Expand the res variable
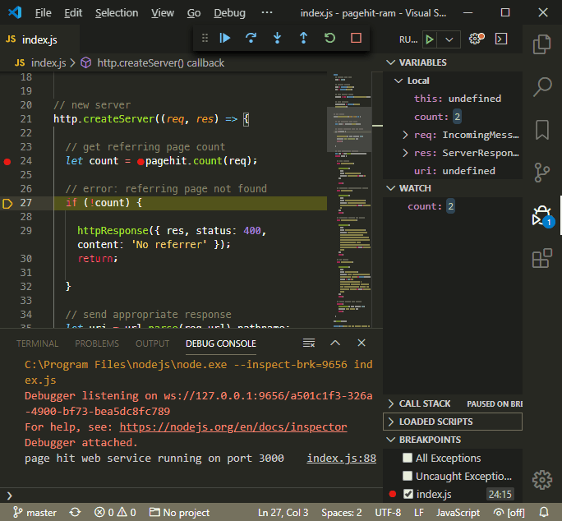This screenshot has width=562, height=521. pos(405,153)
